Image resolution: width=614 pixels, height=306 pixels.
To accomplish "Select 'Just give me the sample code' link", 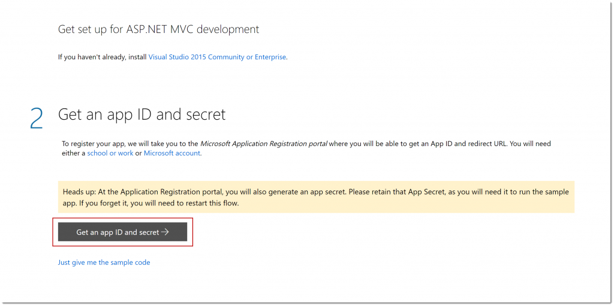I will pyautogui.click(x=104, y=262).
